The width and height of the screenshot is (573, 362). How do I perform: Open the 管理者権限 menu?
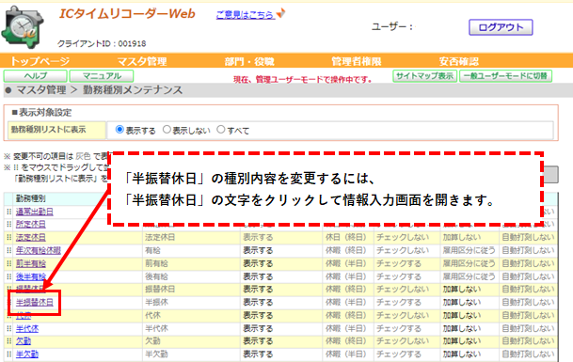coord(357,61)
